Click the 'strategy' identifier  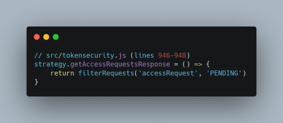(x=50, y=65)
